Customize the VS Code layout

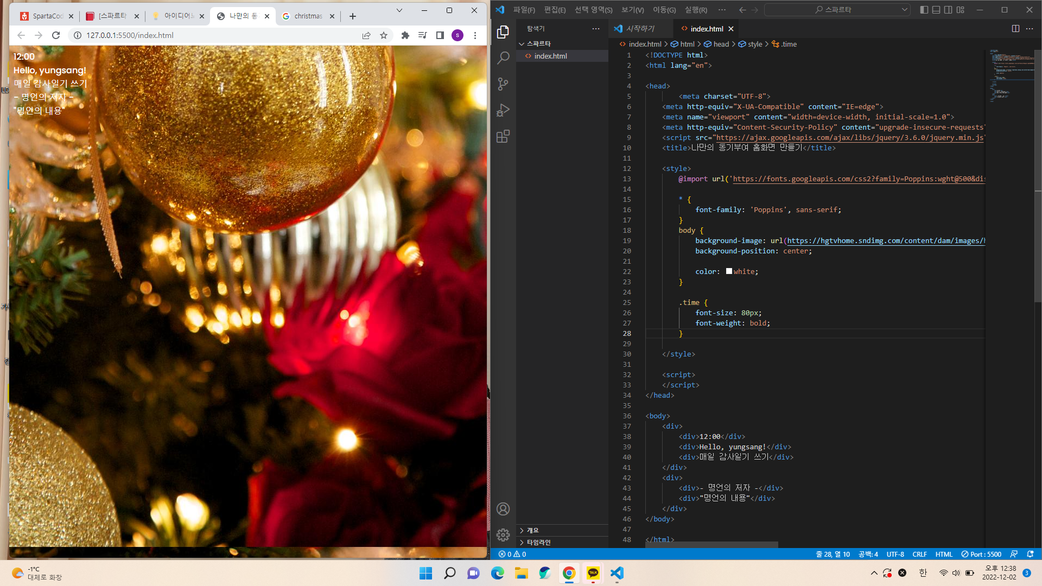[961, 10]
